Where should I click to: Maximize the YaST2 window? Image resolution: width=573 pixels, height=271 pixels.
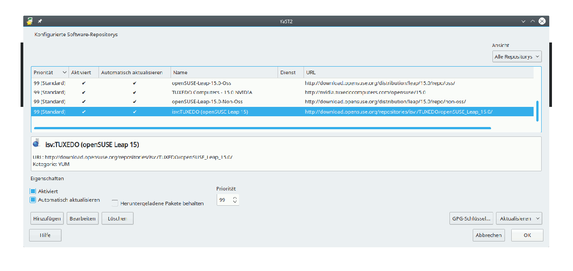[x=533, y=21]
